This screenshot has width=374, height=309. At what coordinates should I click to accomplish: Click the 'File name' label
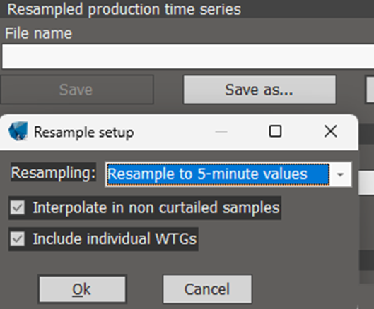pos(38,33)
